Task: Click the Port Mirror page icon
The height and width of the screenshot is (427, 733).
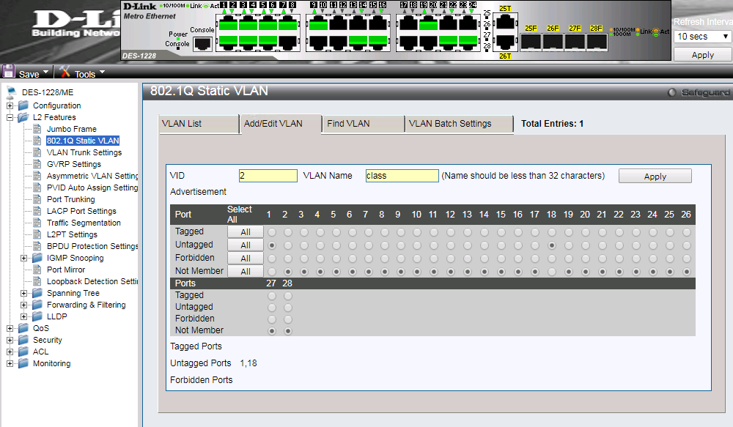Action: [x=37, y=270]
